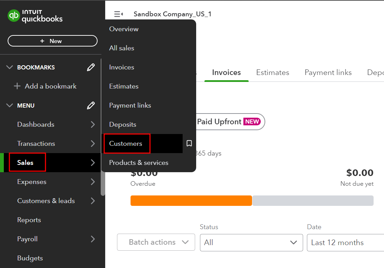Expand the Dashboards submenu

(92, 124)
